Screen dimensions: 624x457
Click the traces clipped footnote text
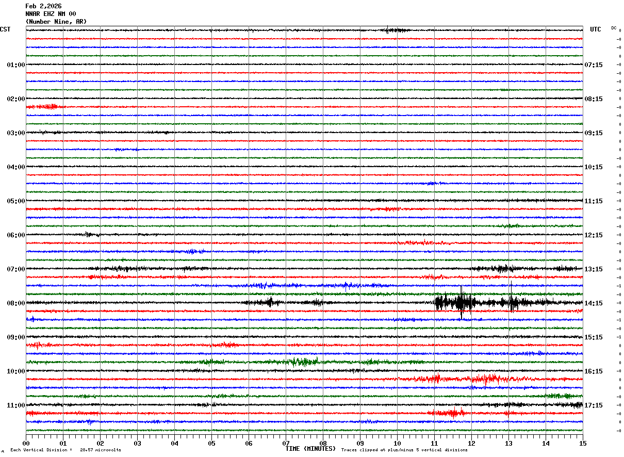(x=404, y=450)
